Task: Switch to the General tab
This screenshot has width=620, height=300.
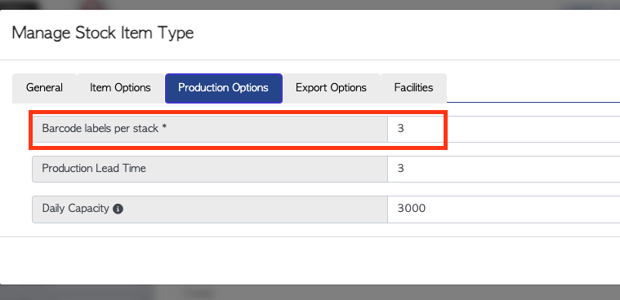Action: pyautogui.click(x=44, y=87)
